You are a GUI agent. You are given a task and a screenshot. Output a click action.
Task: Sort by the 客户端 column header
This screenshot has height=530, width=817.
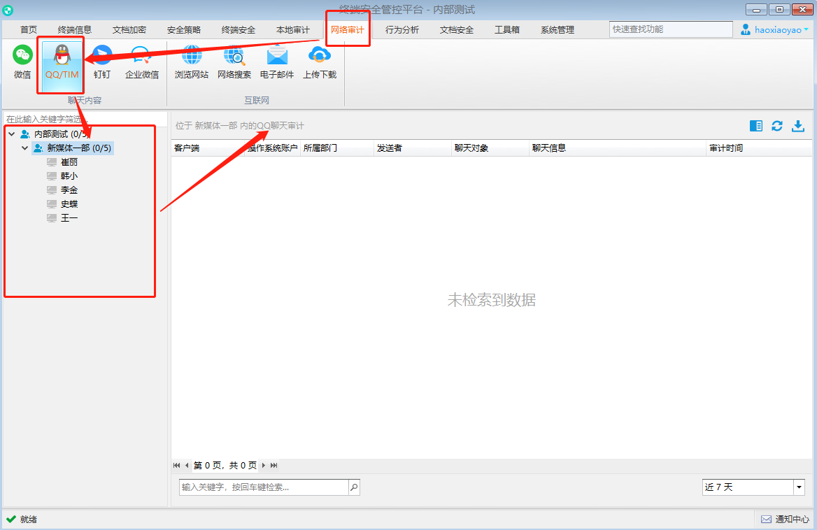point(208,148)
